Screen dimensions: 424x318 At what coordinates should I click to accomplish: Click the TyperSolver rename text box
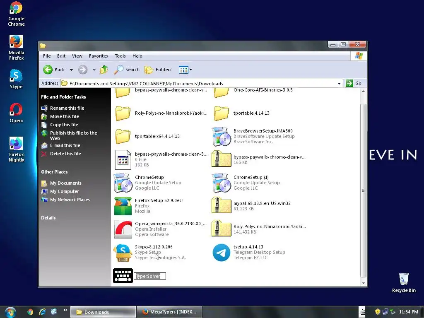coord(150,276)
